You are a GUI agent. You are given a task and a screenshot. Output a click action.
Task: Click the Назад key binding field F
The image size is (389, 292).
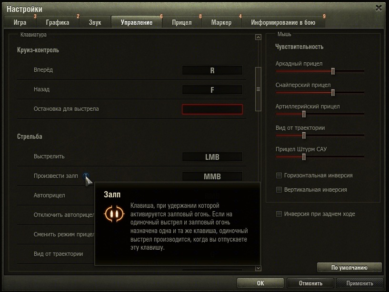click(x=212, y=90)
